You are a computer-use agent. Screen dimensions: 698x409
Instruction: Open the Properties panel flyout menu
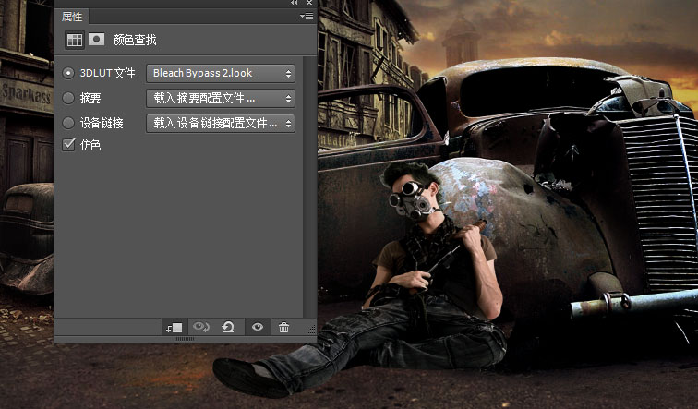click(307, 17)
